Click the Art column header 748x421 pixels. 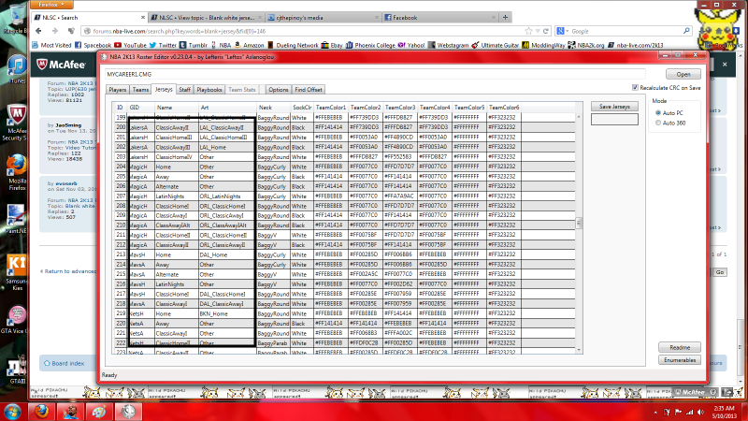(x=227, y=108)
